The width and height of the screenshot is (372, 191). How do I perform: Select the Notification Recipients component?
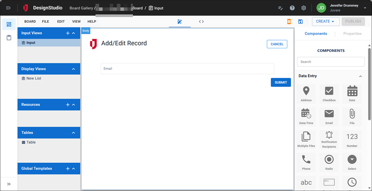329,140
